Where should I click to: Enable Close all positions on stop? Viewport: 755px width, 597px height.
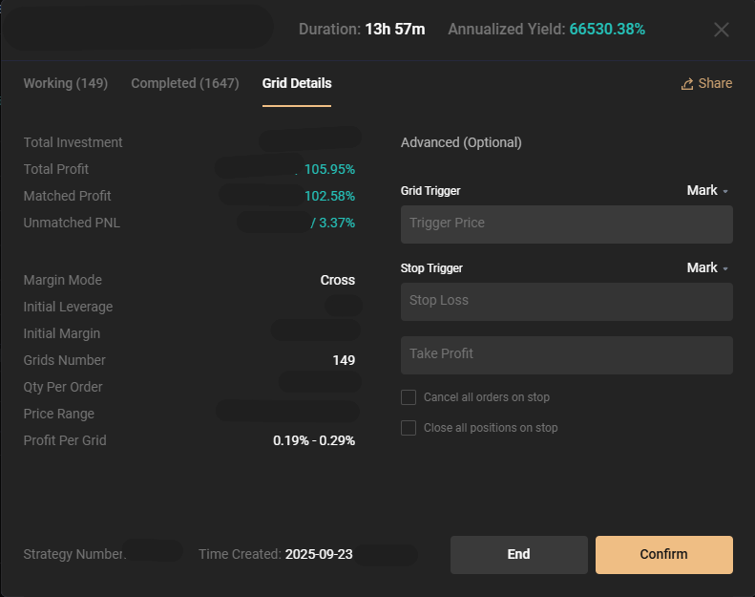tap(409, 428)
